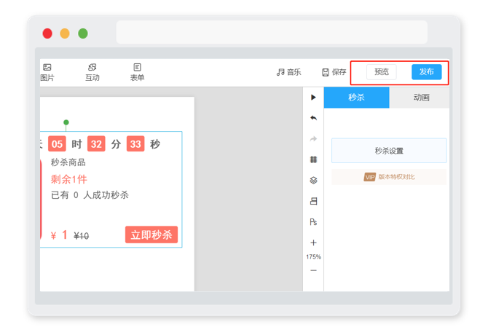The width and height of the screenshot is (488, 335).
Task: Click the green maximize window dot
Action: pyautogui.click(x=83, y=33)
